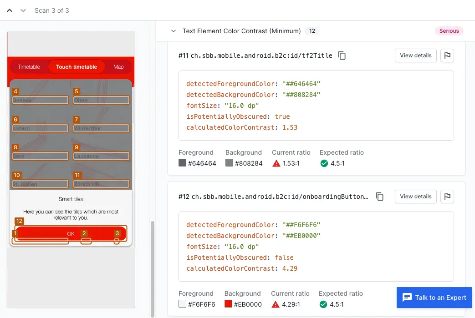475x318 pixels.
Task: Select issue marker 11 on Zürich HB tile
Action: coord(77,175)
